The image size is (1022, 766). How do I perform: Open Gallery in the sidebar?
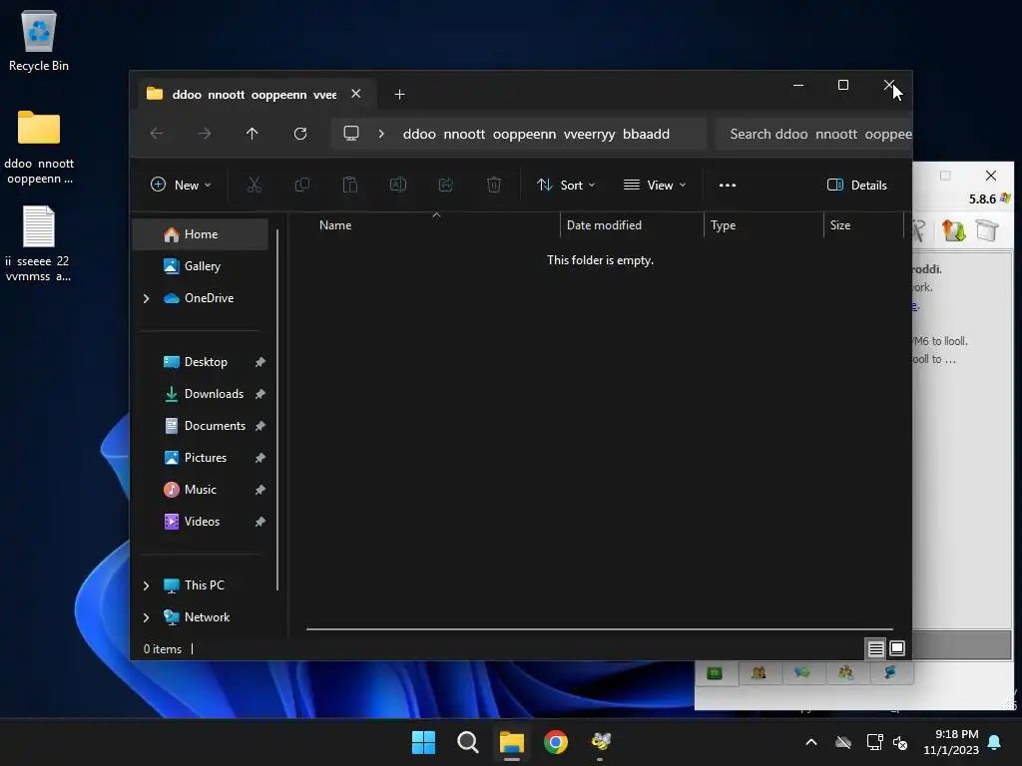point(202,266)
